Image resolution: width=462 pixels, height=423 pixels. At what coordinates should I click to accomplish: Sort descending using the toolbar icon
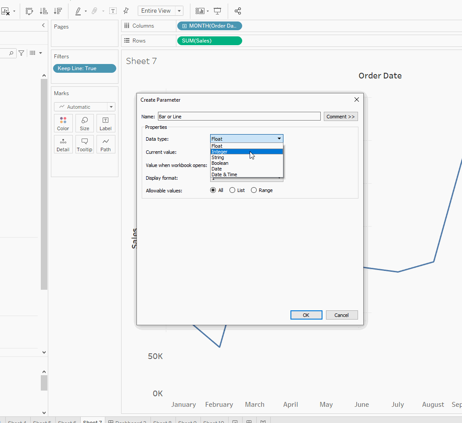pyautogui.click(x=57, y=11)
